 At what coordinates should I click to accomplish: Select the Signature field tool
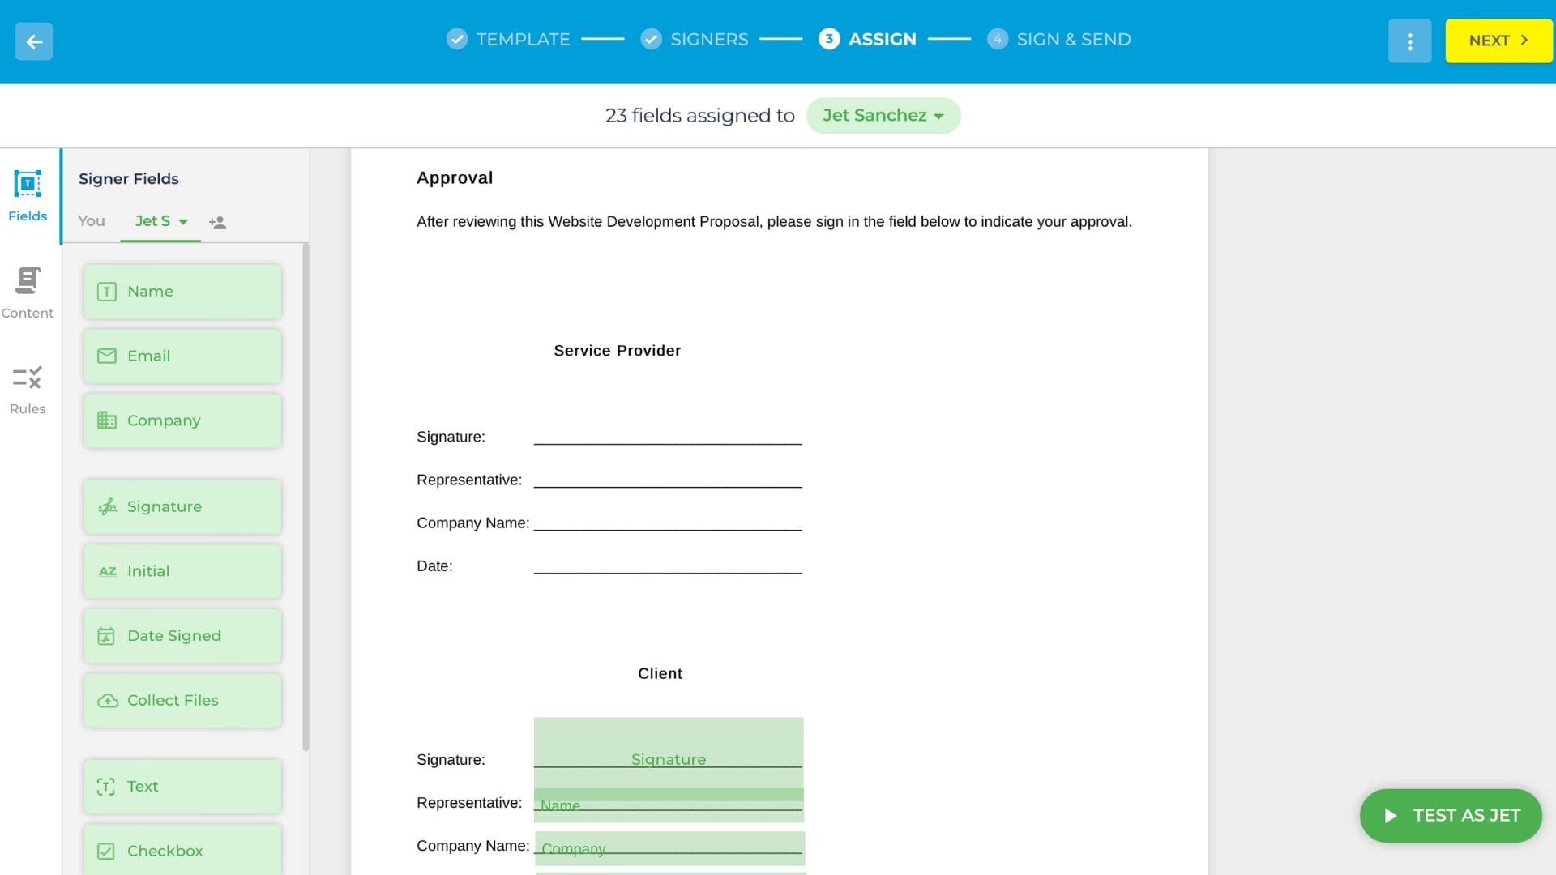[x=182, y=506]
